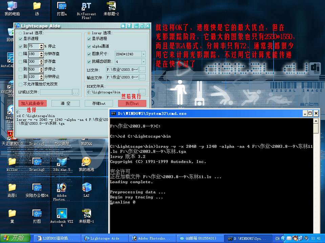This screenshot has width=325, height=243.
Task: Enable the 到 120 分钟停止 checkbox
Action: point(20,77)
